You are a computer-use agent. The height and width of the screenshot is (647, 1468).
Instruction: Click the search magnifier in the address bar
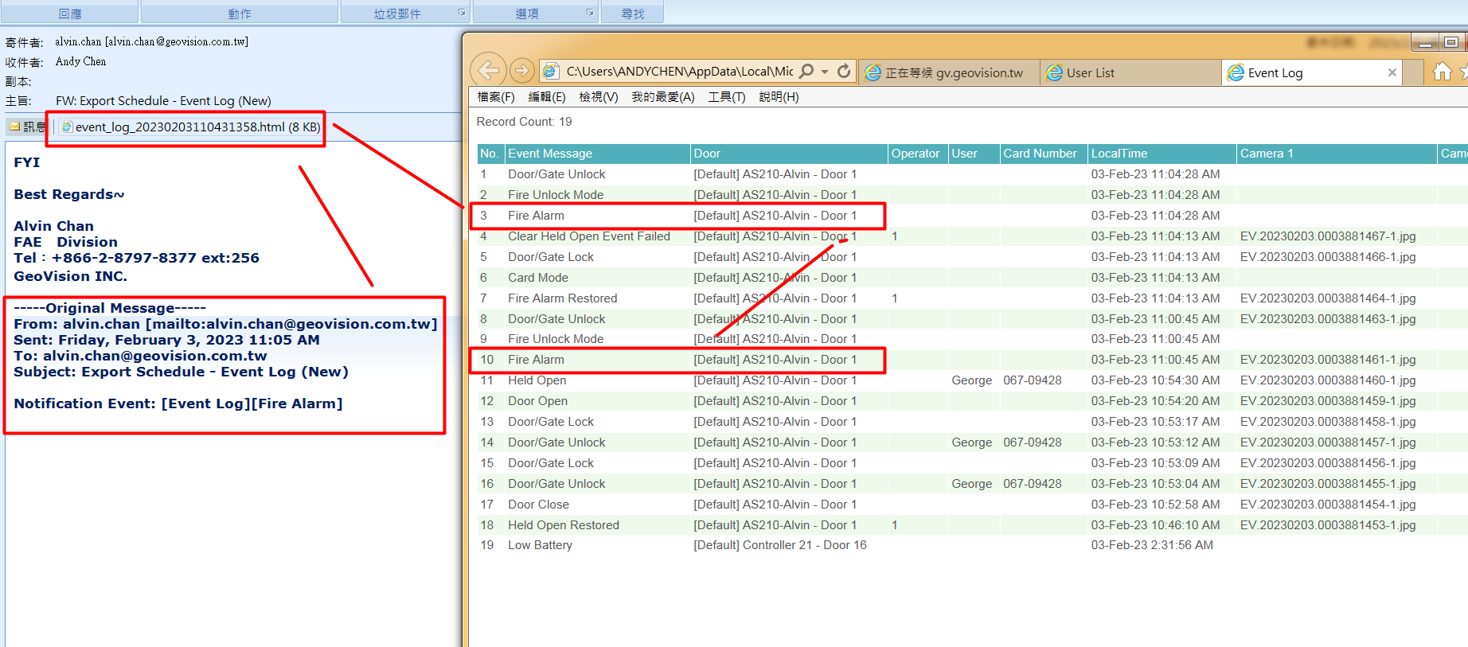point(806,72)
